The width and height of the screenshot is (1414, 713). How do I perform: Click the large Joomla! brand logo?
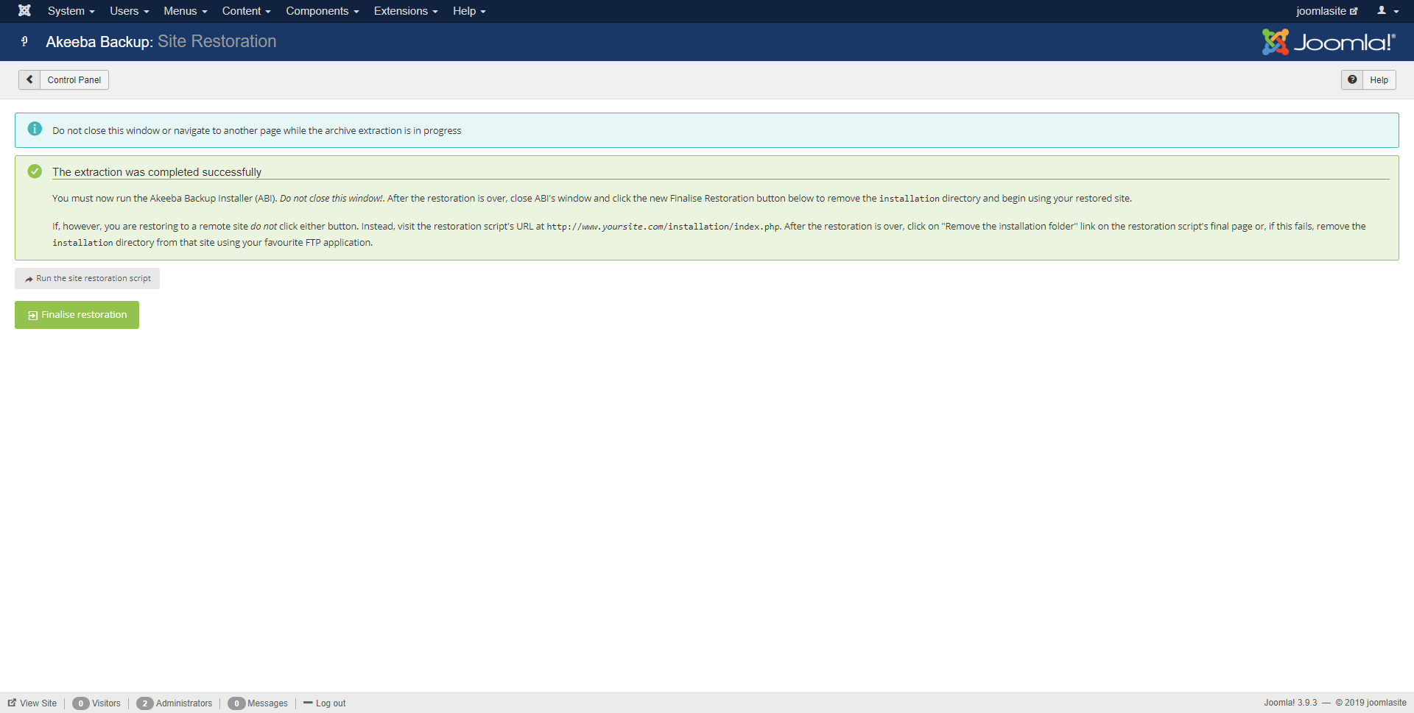click(x=1329, y=42)
